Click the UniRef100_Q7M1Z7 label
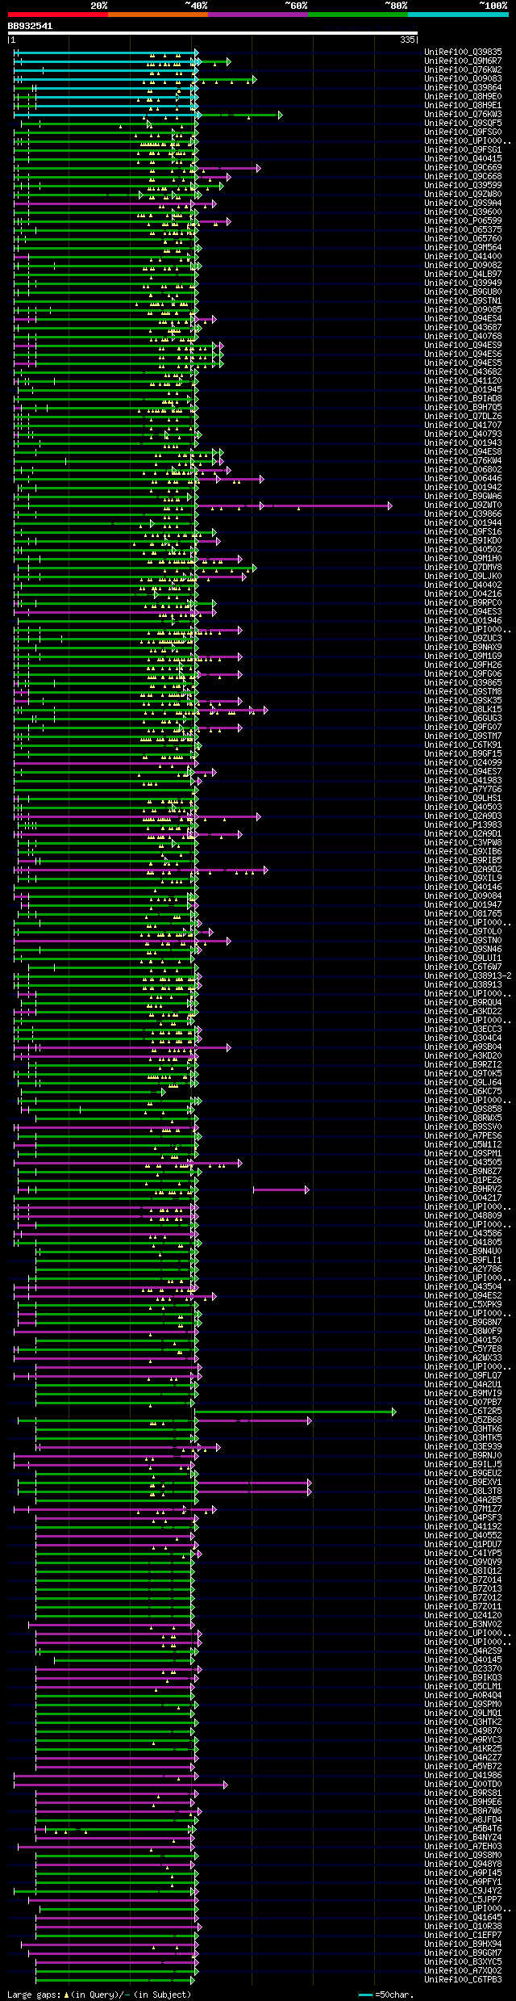 point(463,1509)
